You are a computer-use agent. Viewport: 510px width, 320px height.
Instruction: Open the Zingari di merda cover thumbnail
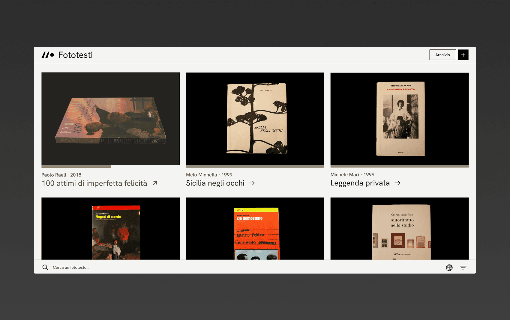(111, 229)
